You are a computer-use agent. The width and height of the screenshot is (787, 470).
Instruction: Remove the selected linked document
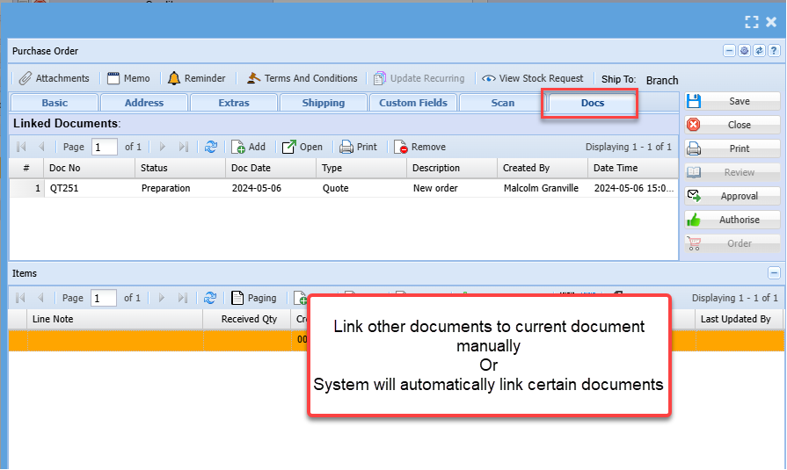pyautogui.click(x=420, y=147)
